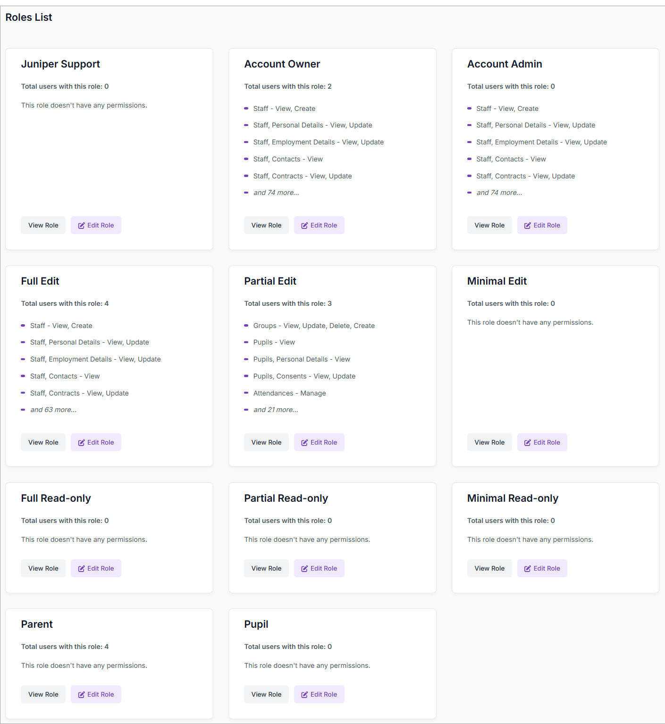
Task: View the Minimal Read-only role
Action: point(489,568)
